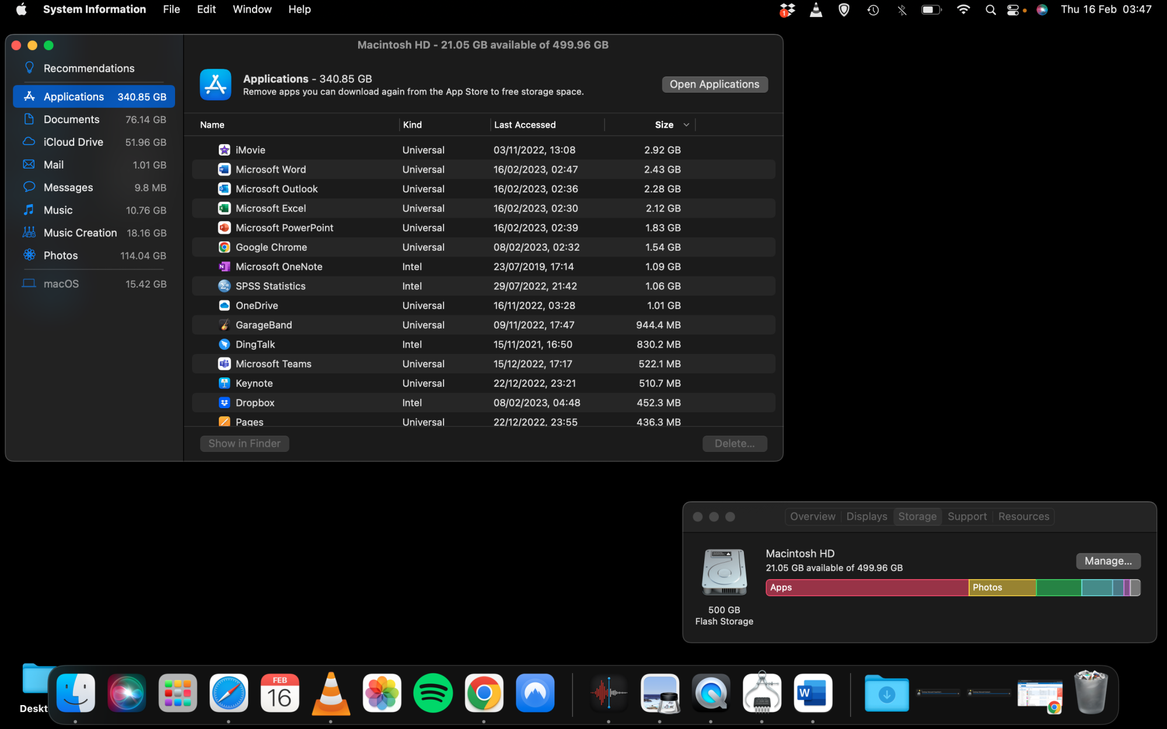Image resolution: width=1167 pixels, height=729 pixels.
Task: Open the Help menu
Action: pos(299,9)
